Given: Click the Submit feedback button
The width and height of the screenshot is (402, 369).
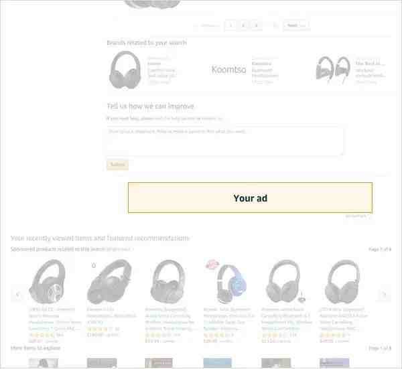Looking at the screenshot, I should coord(117,165).
